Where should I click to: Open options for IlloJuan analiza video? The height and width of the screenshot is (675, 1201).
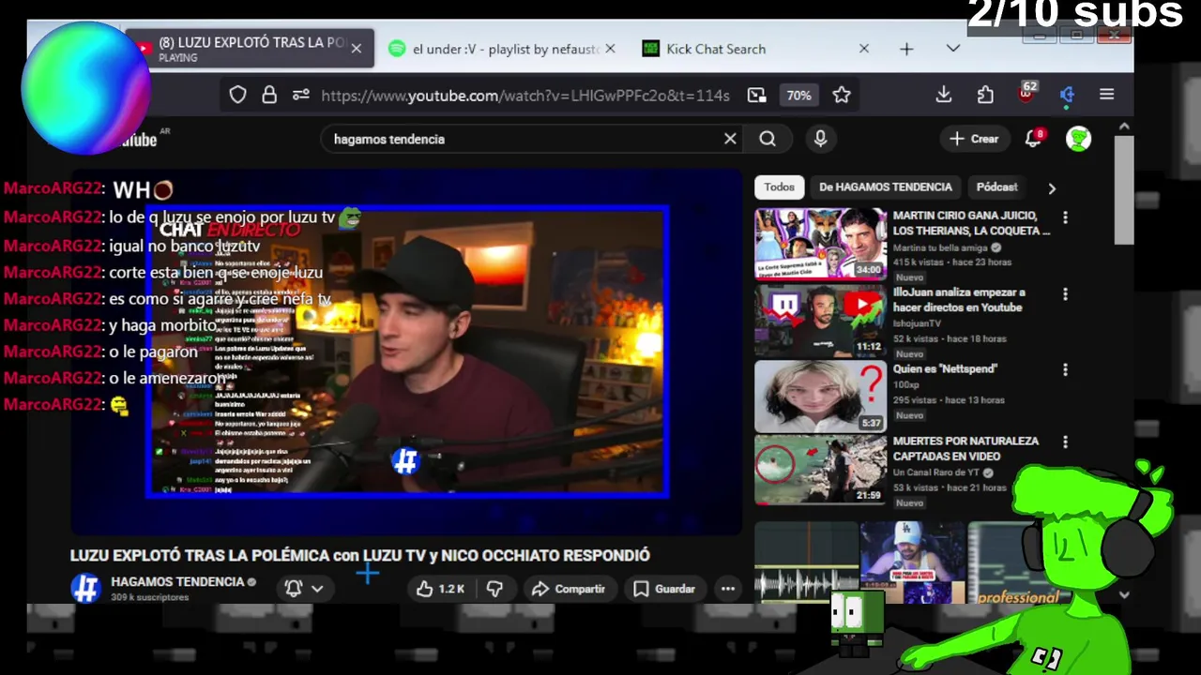(x=1065, y=294)
